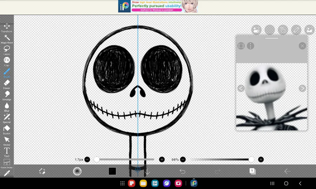This screenshot has width=316, height=189.
Task: Open the red camera app in taskbar
Action: coord(178,183)
